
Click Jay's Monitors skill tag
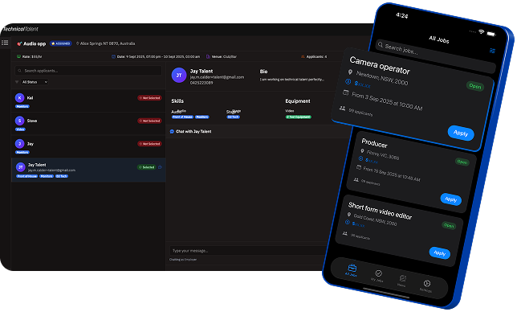click(22, 152)
